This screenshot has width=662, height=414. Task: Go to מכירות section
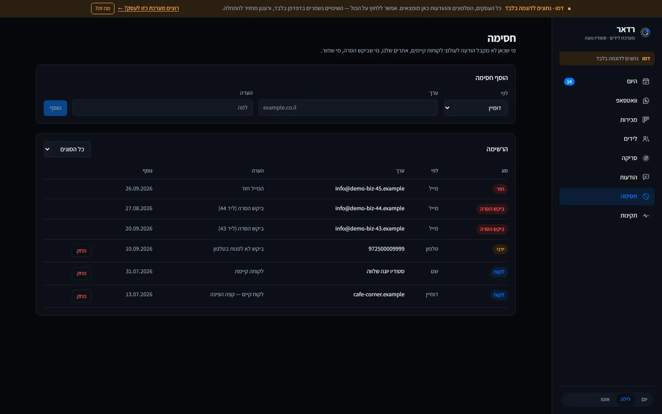[x=607, y=120]
